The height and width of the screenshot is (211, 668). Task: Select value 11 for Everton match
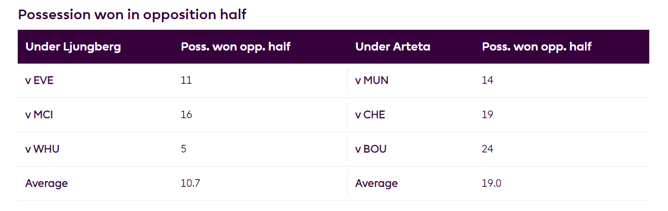tap(186, 80)
